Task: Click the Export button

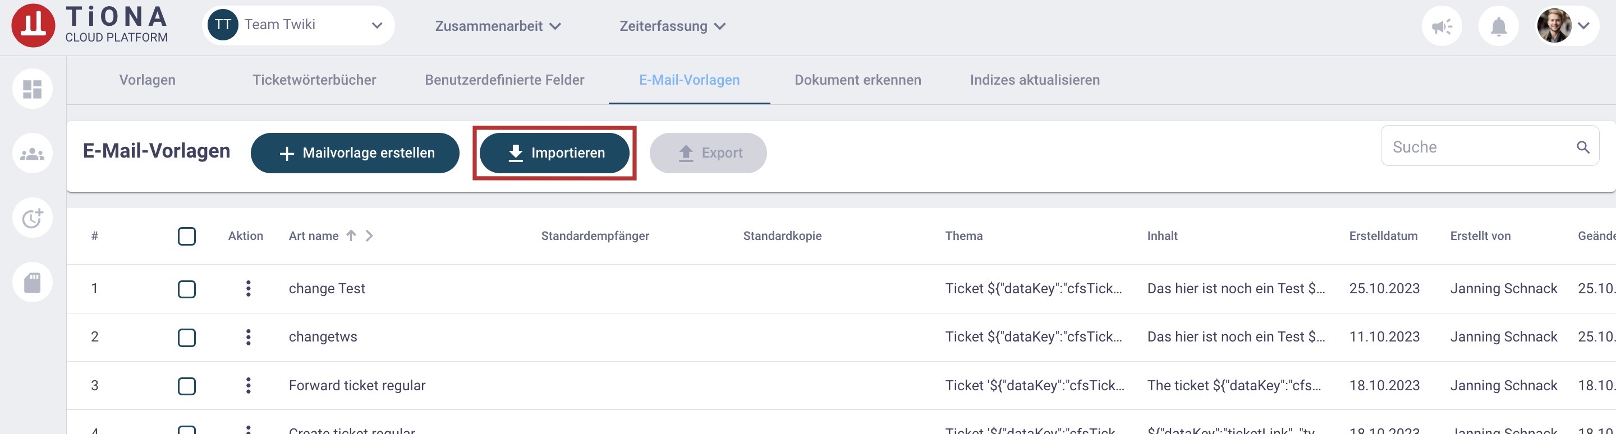Action: coord(708,153)
